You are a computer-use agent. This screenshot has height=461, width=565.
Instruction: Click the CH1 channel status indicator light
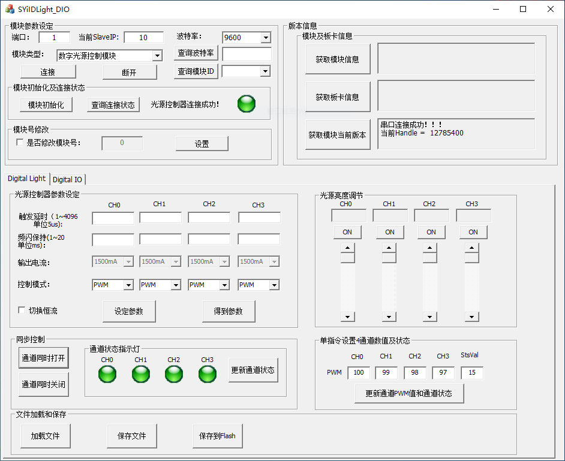(x=141, y=374)
